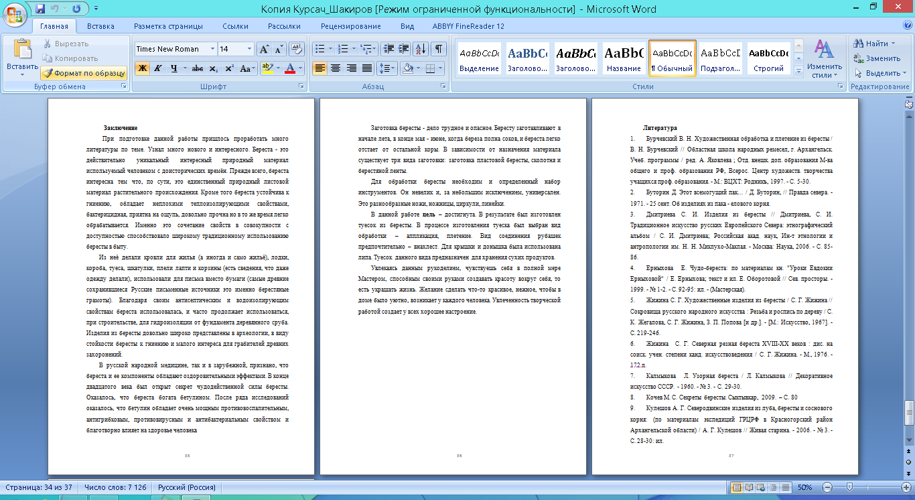Center-align the paragraph text
Viewport: 915px width, 500px height.
[336, 68]
